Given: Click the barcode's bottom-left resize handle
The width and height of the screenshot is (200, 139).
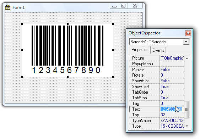Looking at the screenshot, I should tap(22, 77).
